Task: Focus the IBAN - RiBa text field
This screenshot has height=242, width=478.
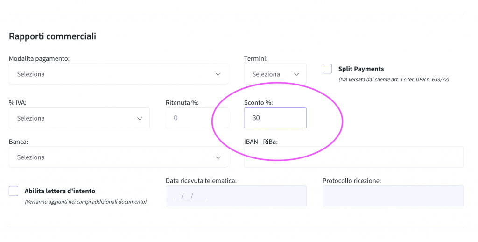Action: click(353, 157)
